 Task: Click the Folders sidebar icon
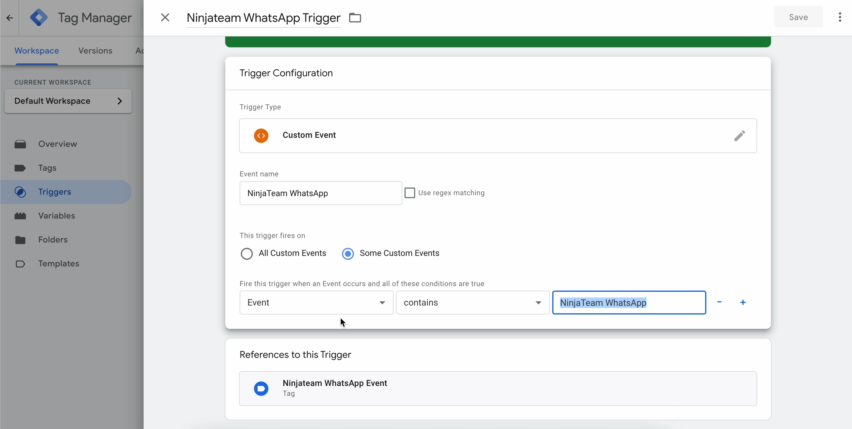click(x=20, y=240)
